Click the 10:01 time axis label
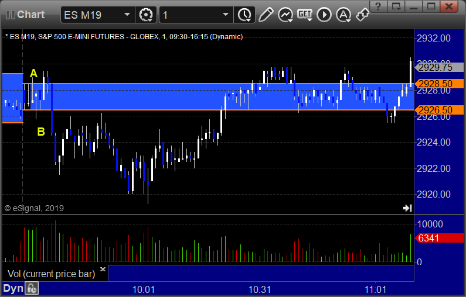 click(144, 289)
